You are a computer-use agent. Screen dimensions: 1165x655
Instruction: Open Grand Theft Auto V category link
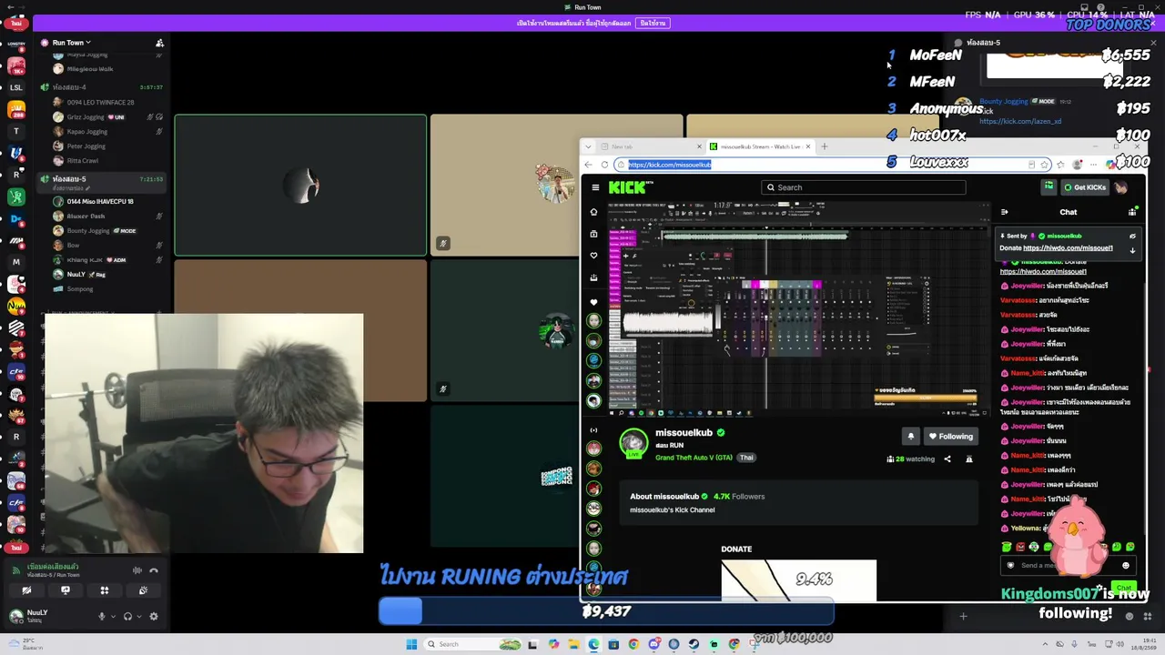pyautogui.click(x=694, y=458)
